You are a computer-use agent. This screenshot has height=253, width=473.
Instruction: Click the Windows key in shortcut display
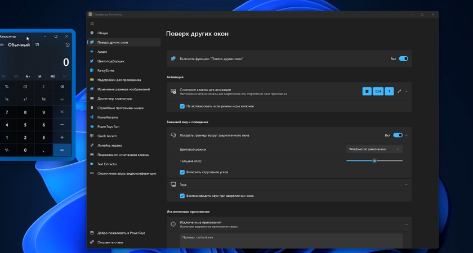[x=367, y=91]
